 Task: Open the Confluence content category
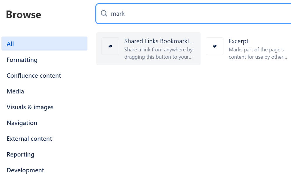point(34,75)
